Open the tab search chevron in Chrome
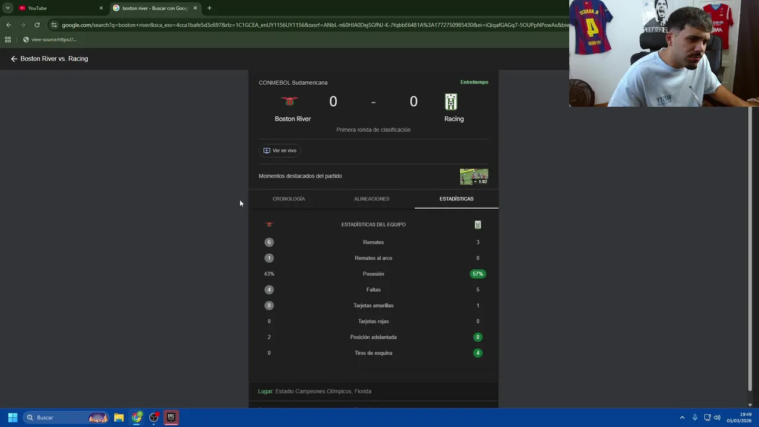This screenshot has width=759, height=427. pos(8,8)
